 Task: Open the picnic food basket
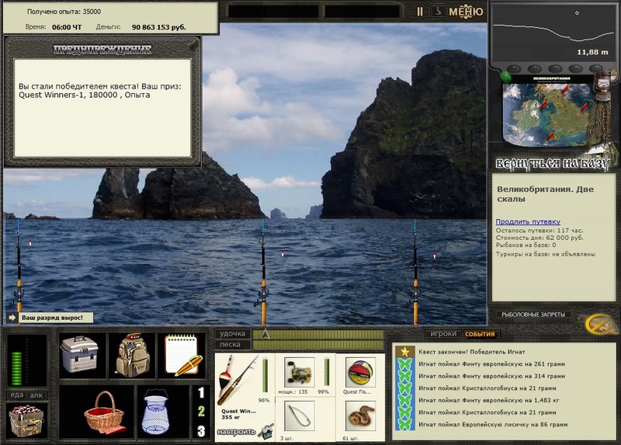(x=104, y=412)
